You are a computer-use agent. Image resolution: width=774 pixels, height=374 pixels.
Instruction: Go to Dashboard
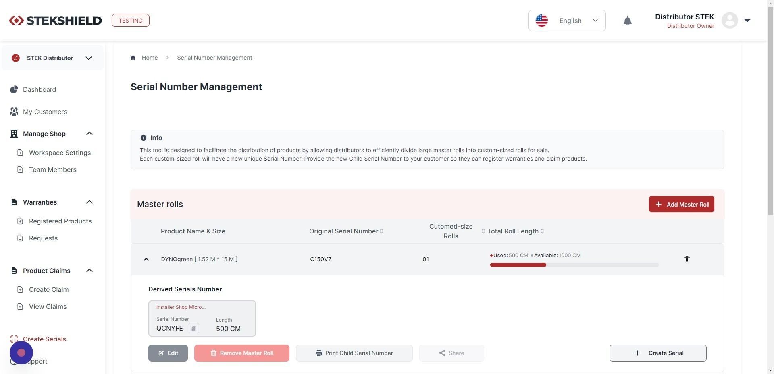tap(40, 89)
